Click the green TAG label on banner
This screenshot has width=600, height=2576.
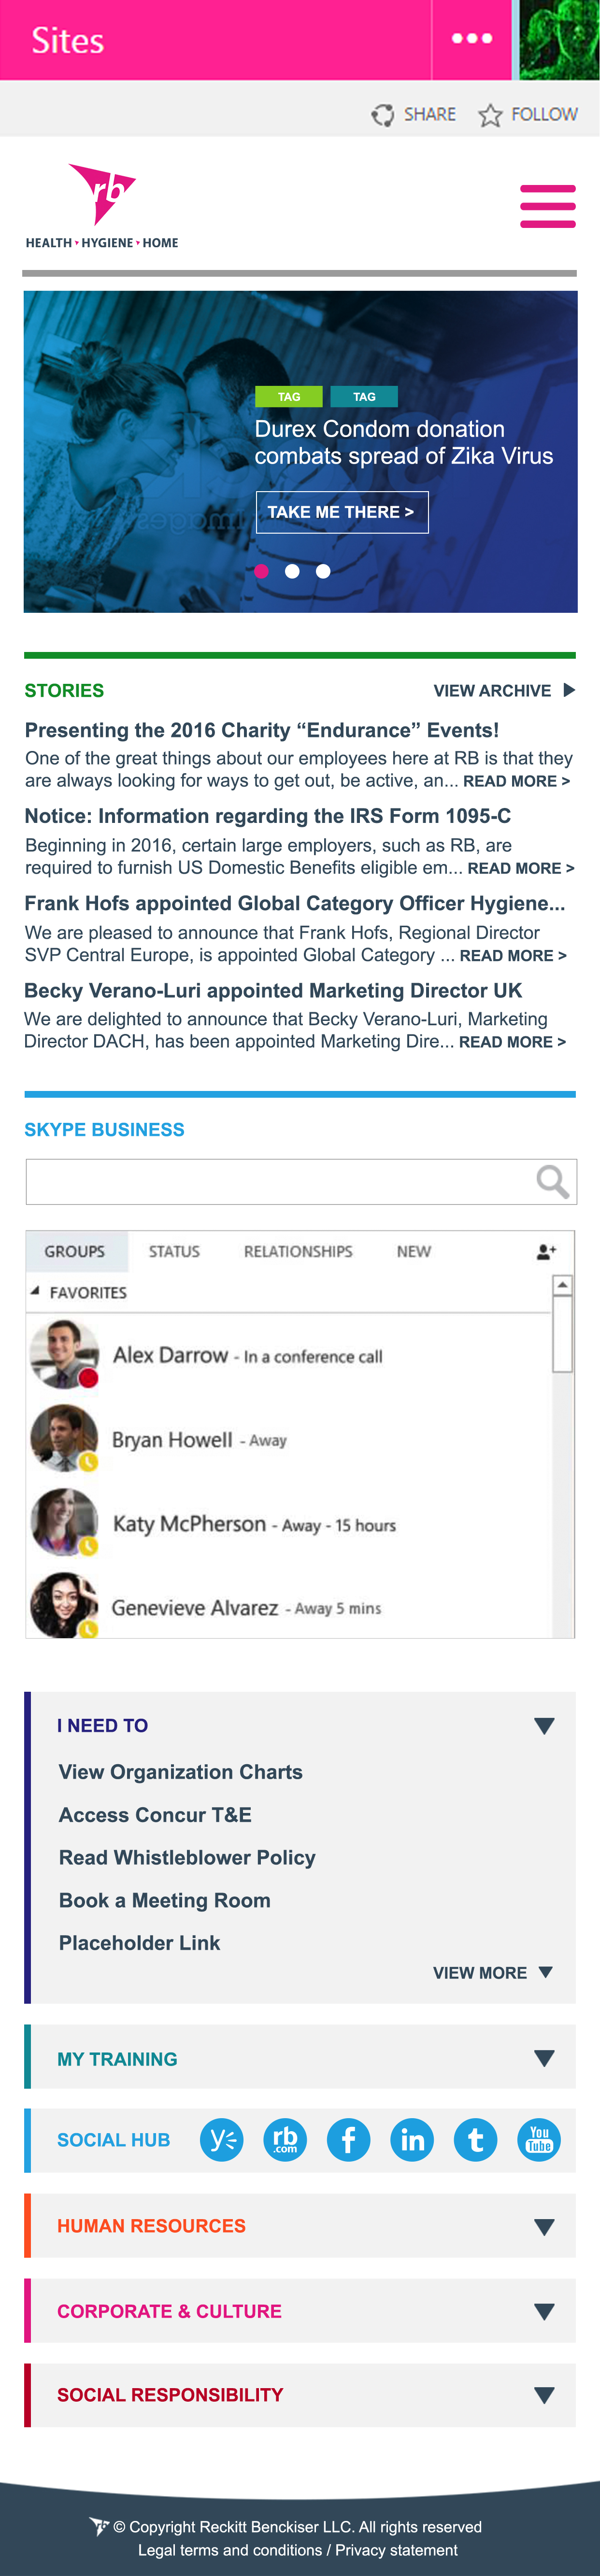pos(289,397)
